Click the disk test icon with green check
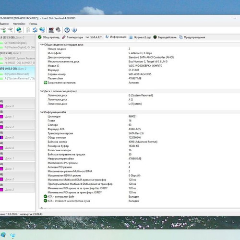240x240 pixels. (3, 30)
